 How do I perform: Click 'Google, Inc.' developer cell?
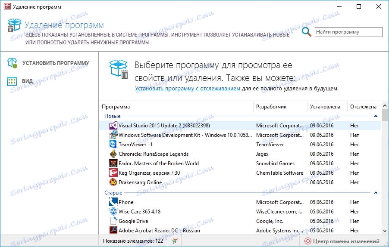(270, 221)
